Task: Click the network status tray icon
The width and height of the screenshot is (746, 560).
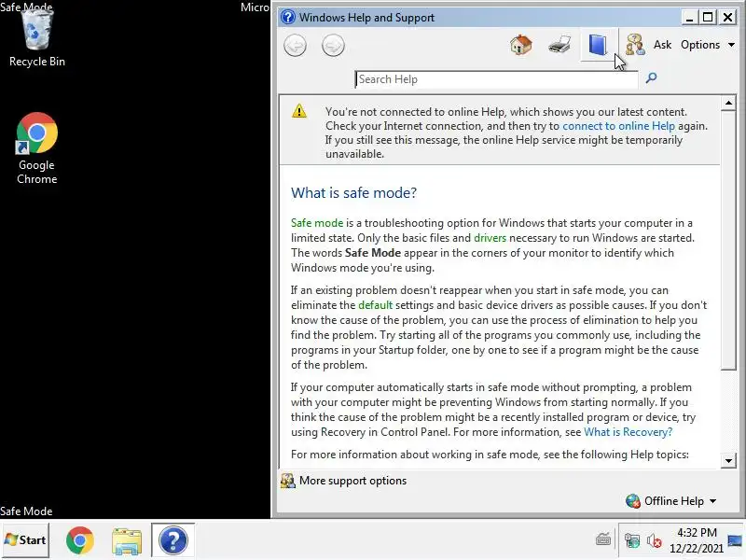Action: [x=632, y=540]
